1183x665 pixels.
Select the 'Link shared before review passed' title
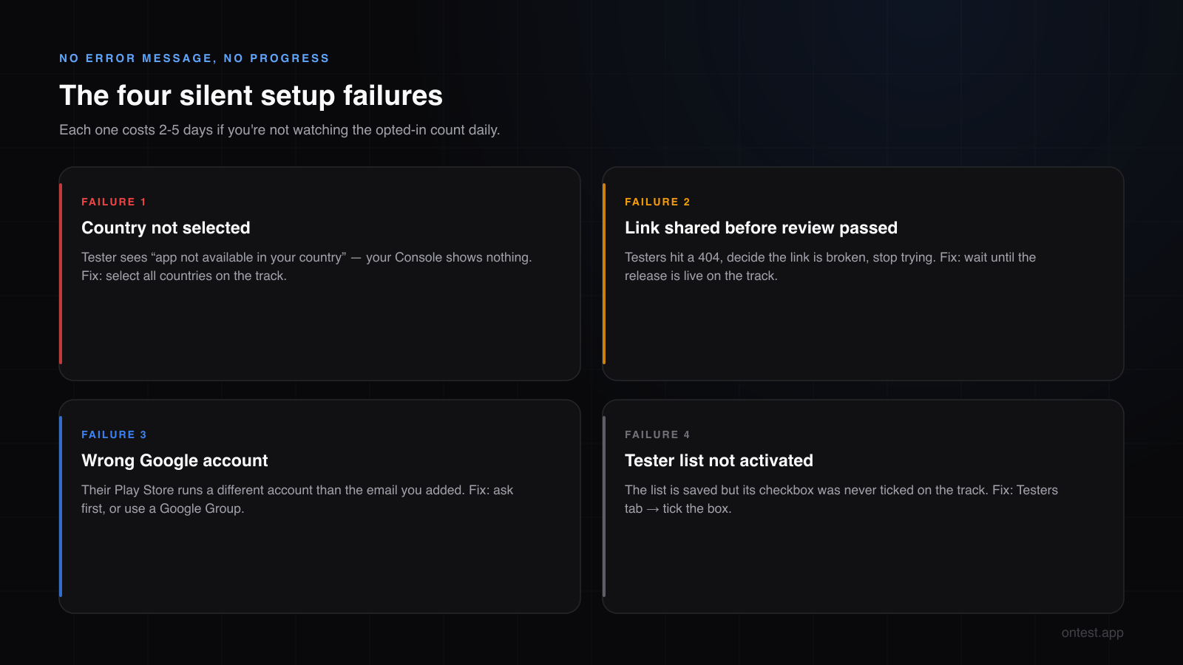coord(761,228)
